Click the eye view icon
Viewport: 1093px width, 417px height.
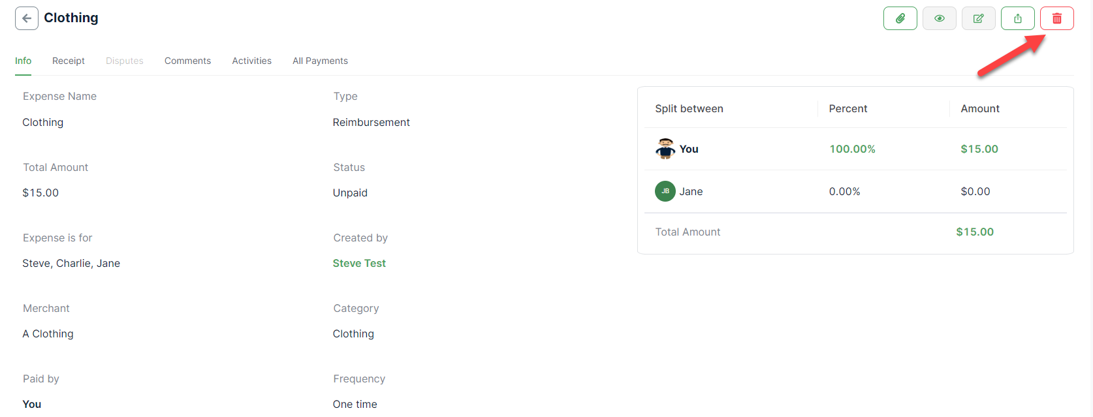939,18
